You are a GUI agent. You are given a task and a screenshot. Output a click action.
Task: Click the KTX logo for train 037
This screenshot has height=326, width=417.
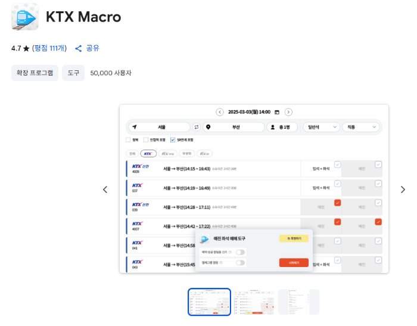pos(138,185)
